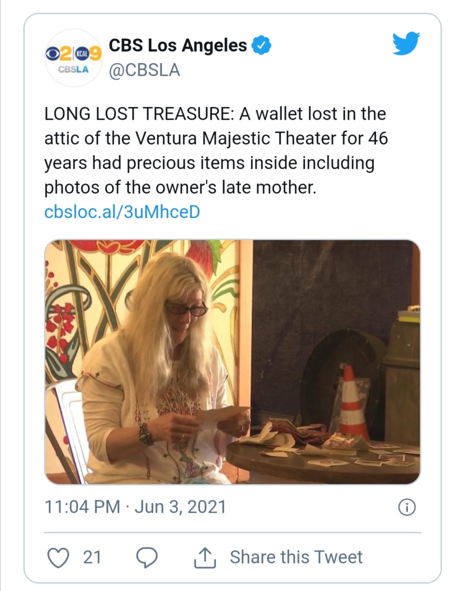This screenshot has height=591, width=465.
Task: Open the tweet info circle icon
Action: [407, 507]
